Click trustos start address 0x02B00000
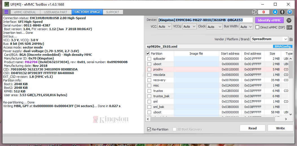The image size is (297, 146). point(230,91)
